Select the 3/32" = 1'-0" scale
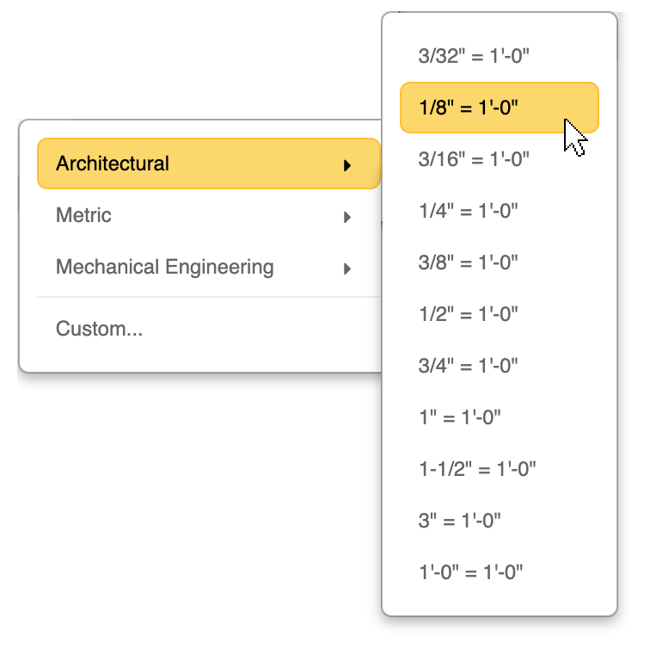The height and width of the screenshot is (648, 650). pyautogui.click(x=474, y=57)
